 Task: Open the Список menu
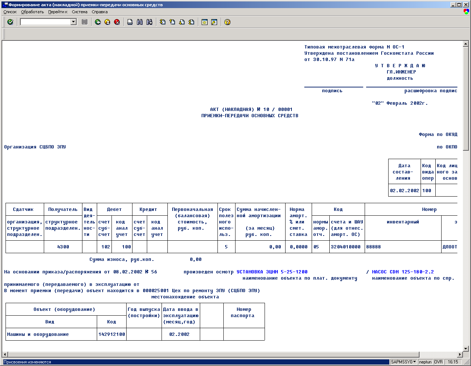pos(10,12)
